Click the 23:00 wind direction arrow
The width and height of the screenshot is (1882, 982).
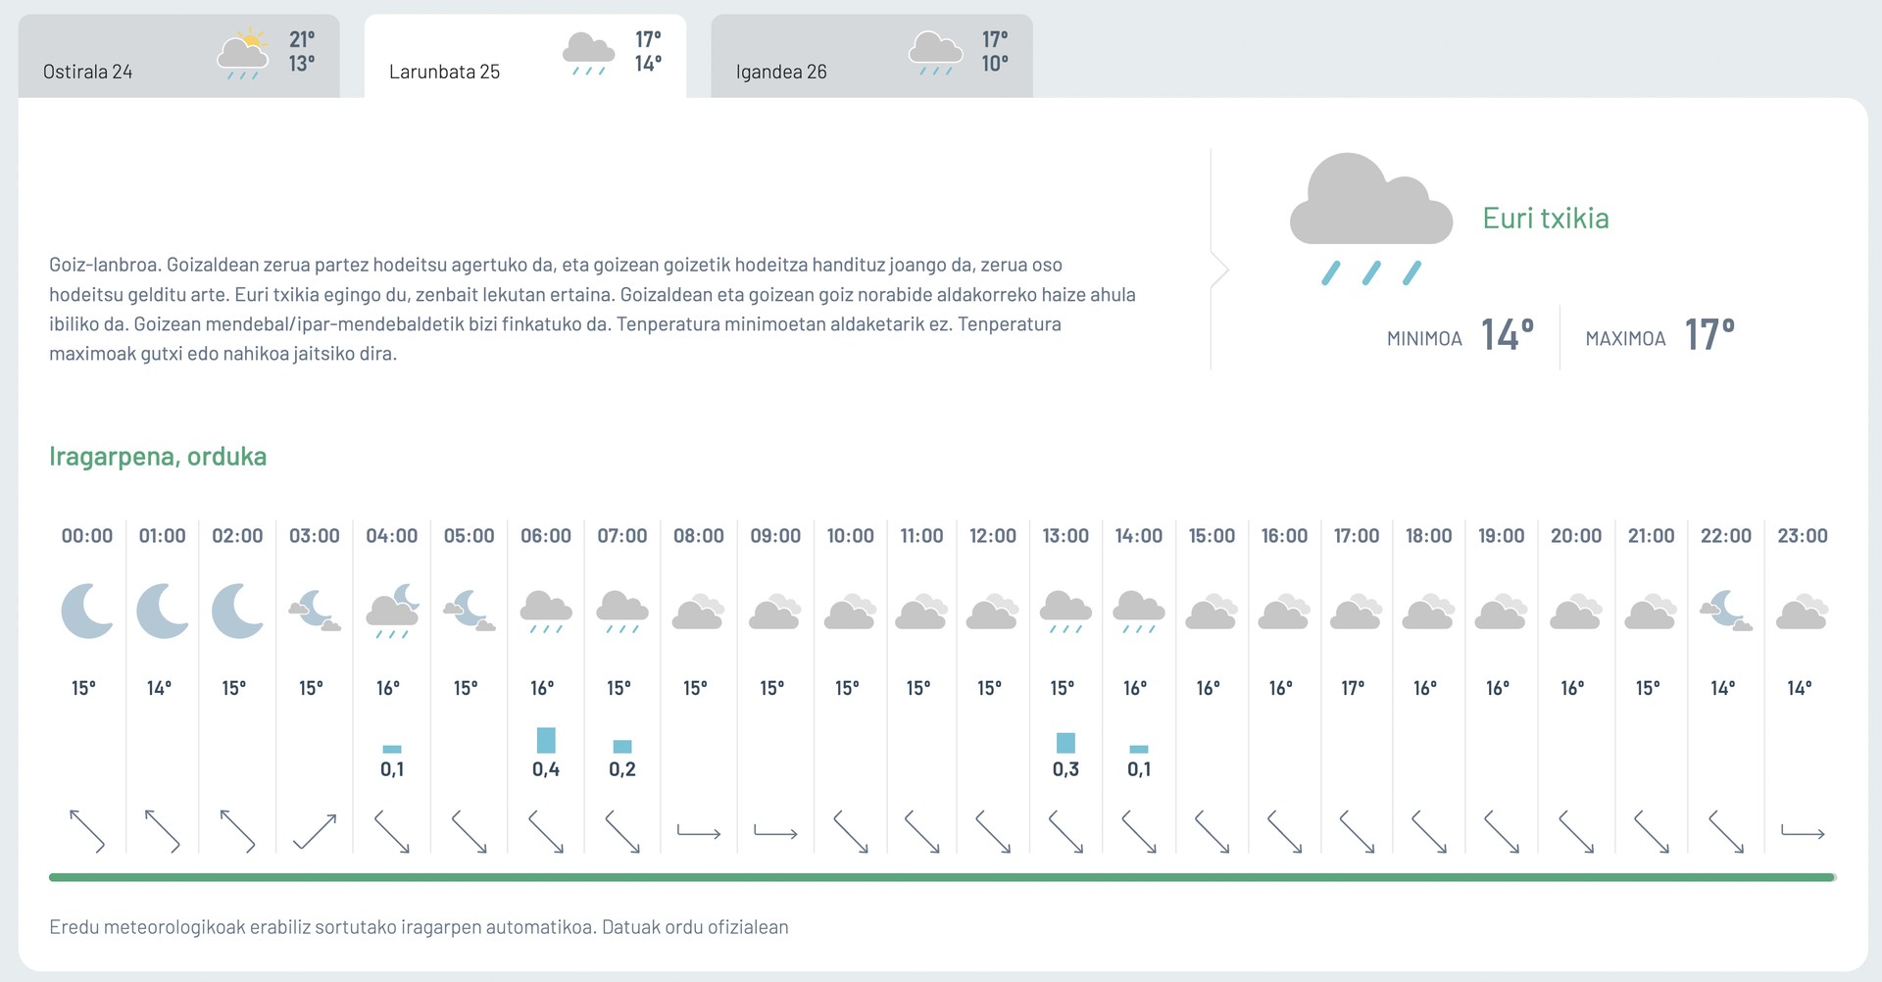click(x=1803, y=833)
